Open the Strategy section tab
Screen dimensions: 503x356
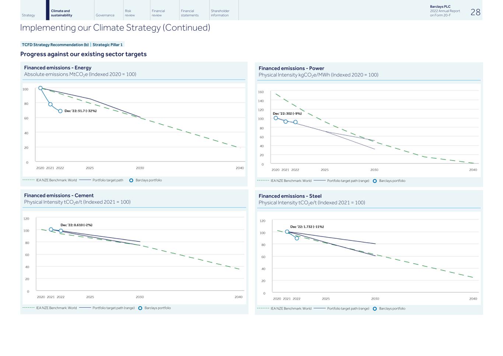pos(28,15)
